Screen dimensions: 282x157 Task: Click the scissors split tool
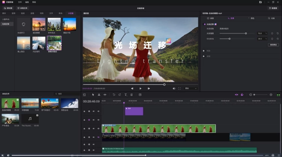click(99, 95)
